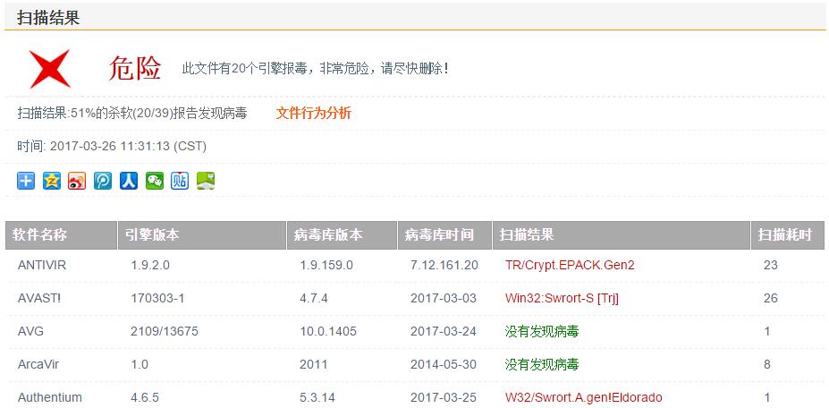Image resolution: width=829 pixels, height=408 pixels.
Task: Click the 病毒库时间 column header
Action: click(x=444, y=235)
